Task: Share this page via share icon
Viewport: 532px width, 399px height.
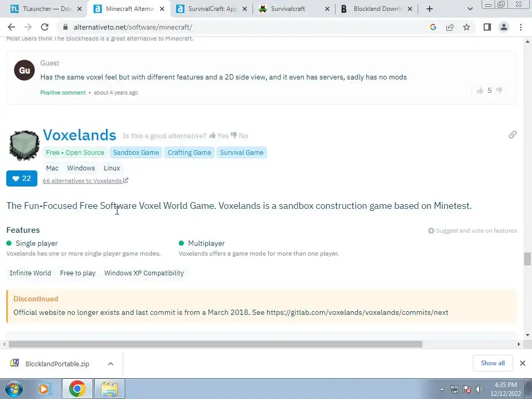Action: 450,27
